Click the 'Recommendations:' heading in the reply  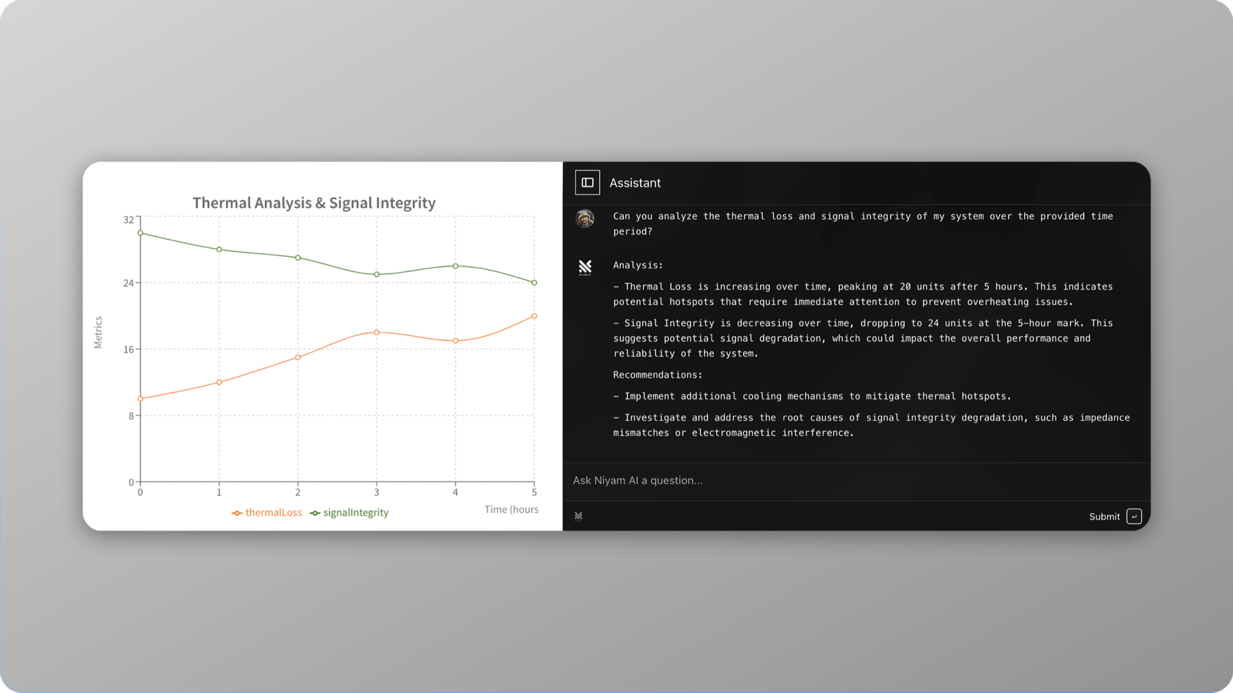pyautogui.click(x=657, y=375)
